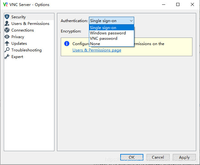Click the Users & Permissions person icon
Screen dimensions: 200x165
pyautogui.click(x=7, y=23)
